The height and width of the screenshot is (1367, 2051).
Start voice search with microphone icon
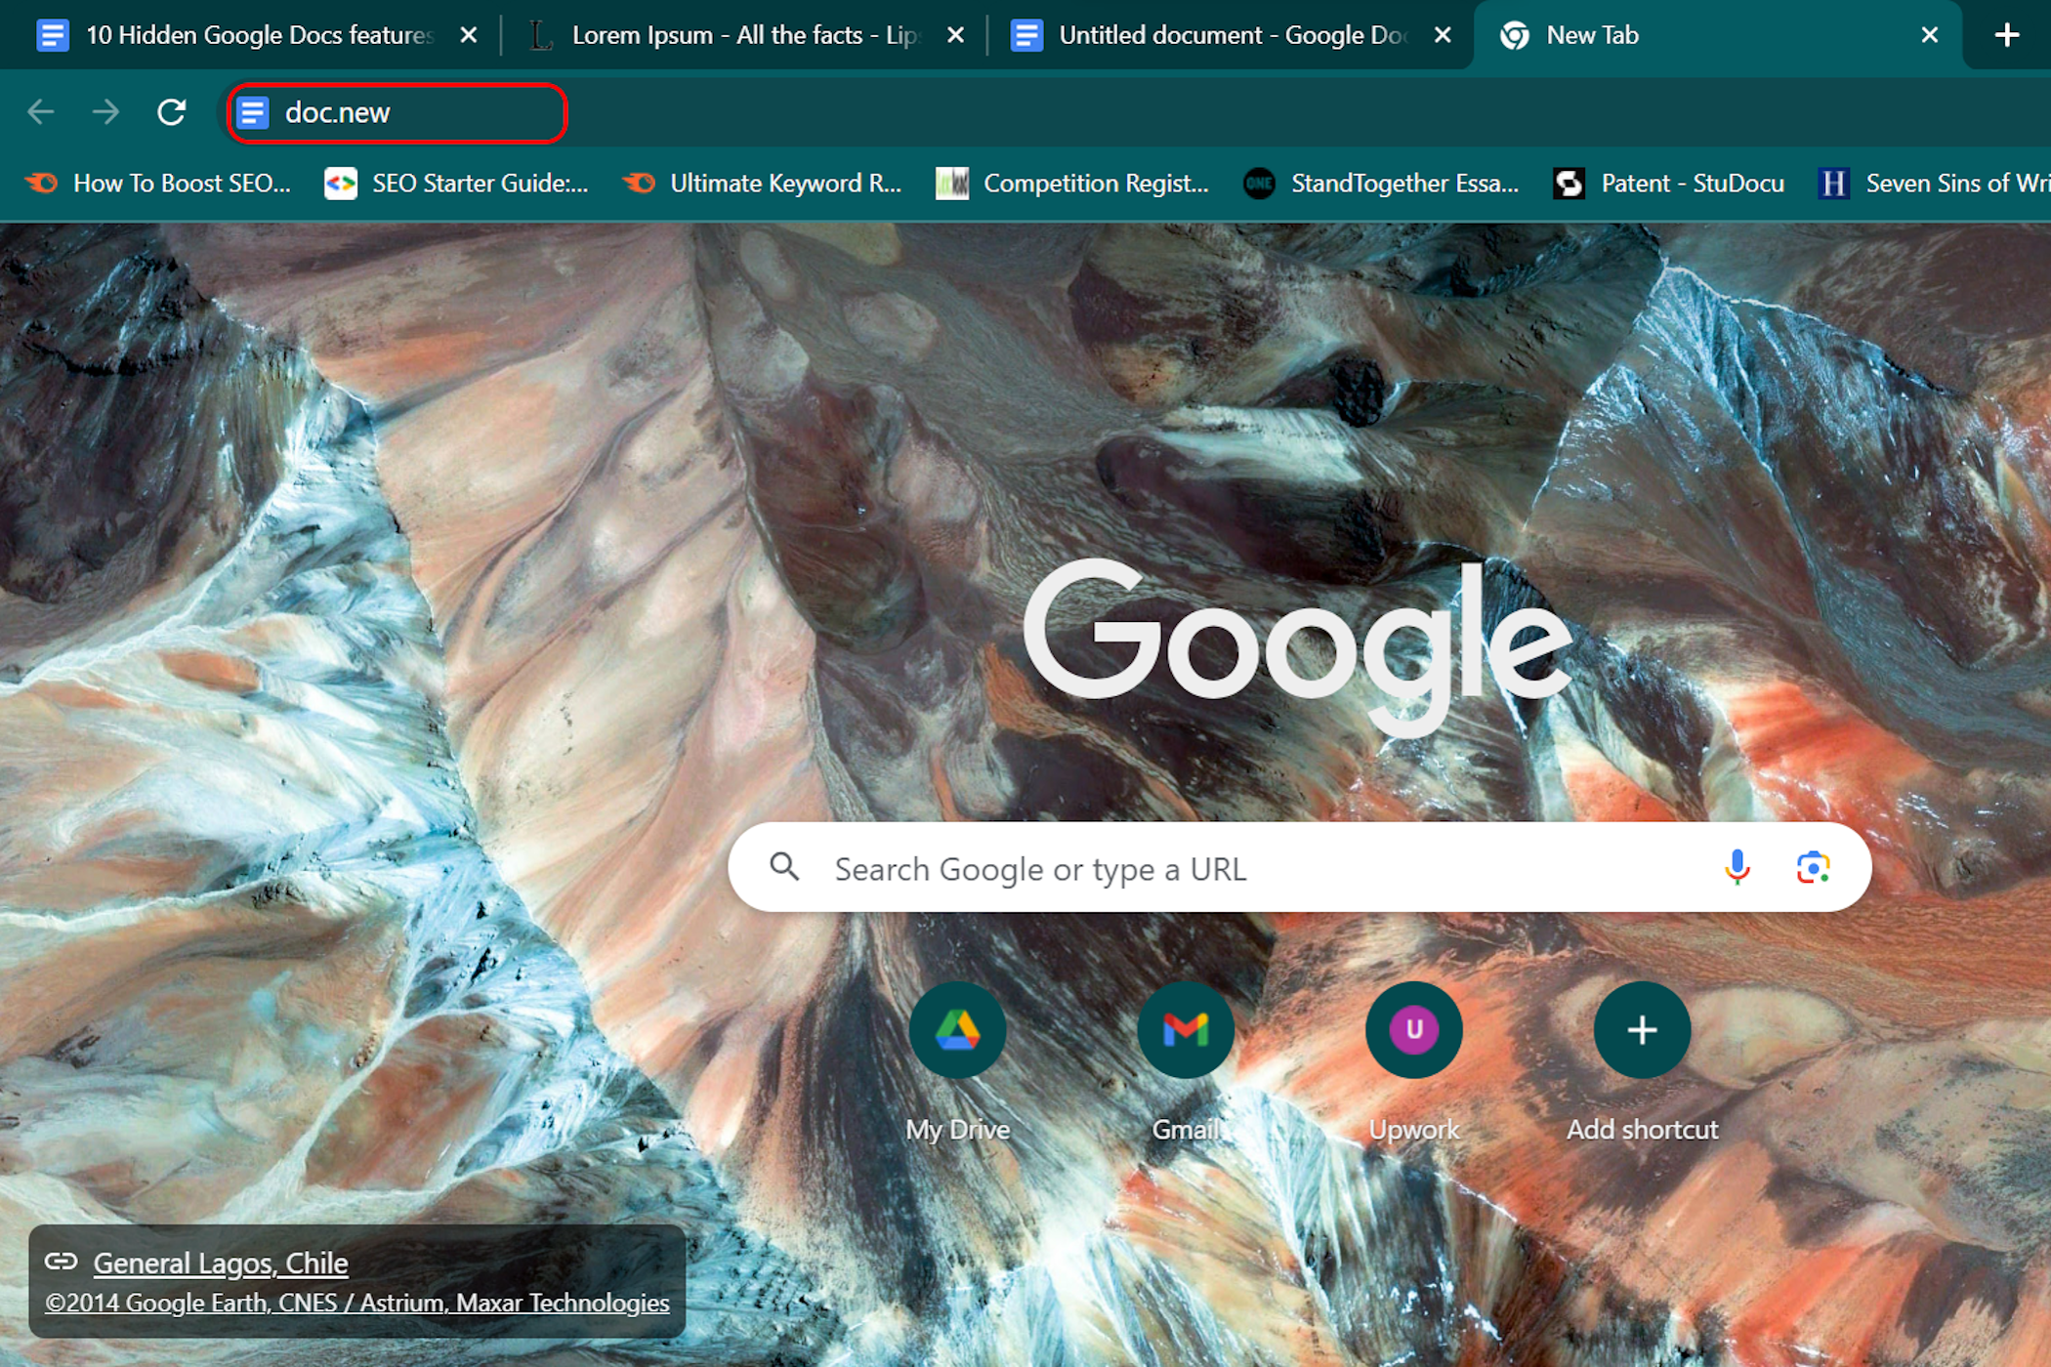(1737, 867)
